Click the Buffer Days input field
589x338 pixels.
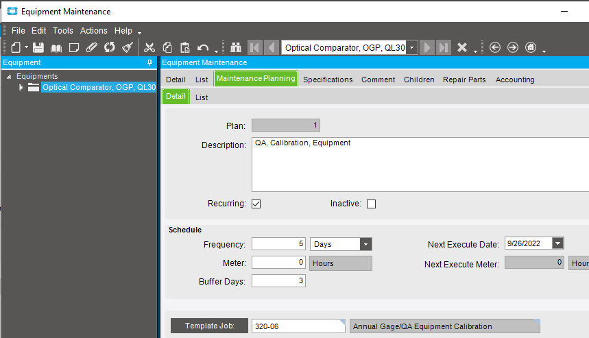(x=278, y=281)
